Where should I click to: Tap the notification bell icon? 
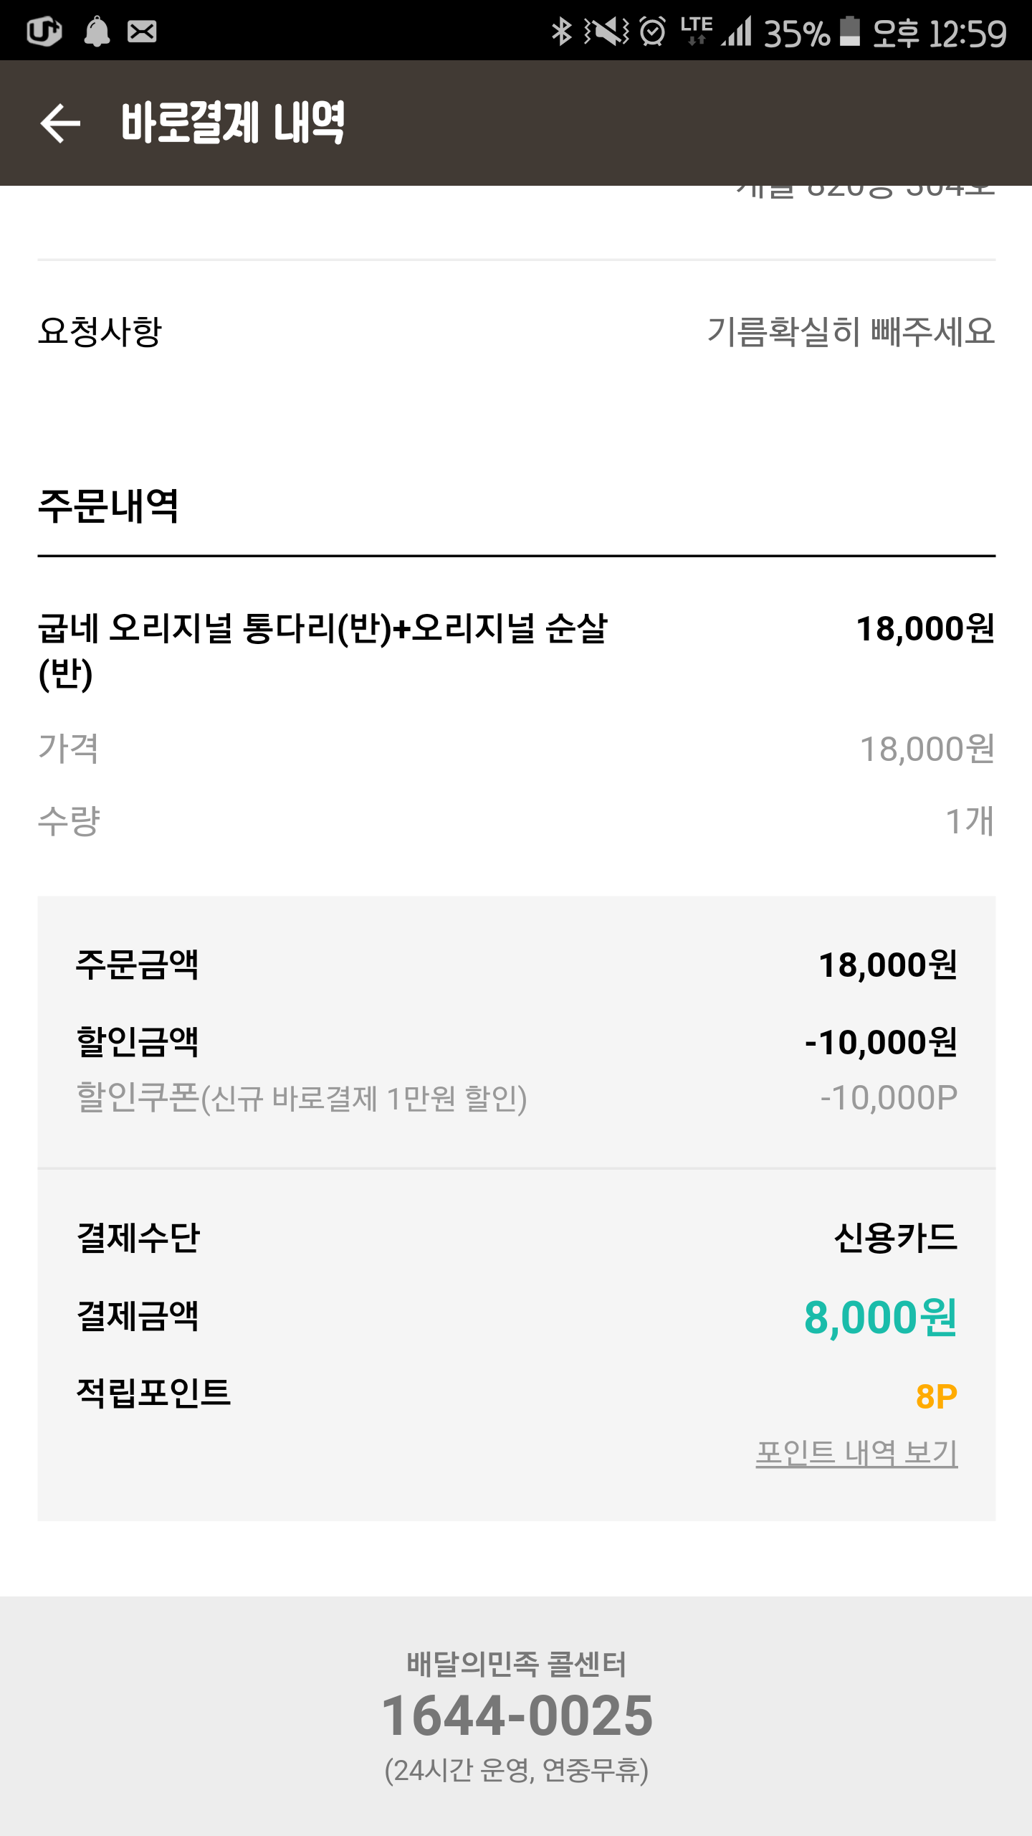[x=97, y=32]
